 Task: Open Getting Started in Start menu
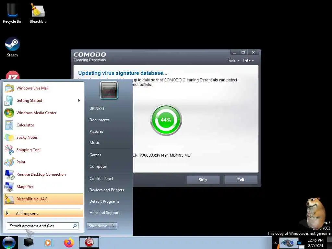[43, 101]
